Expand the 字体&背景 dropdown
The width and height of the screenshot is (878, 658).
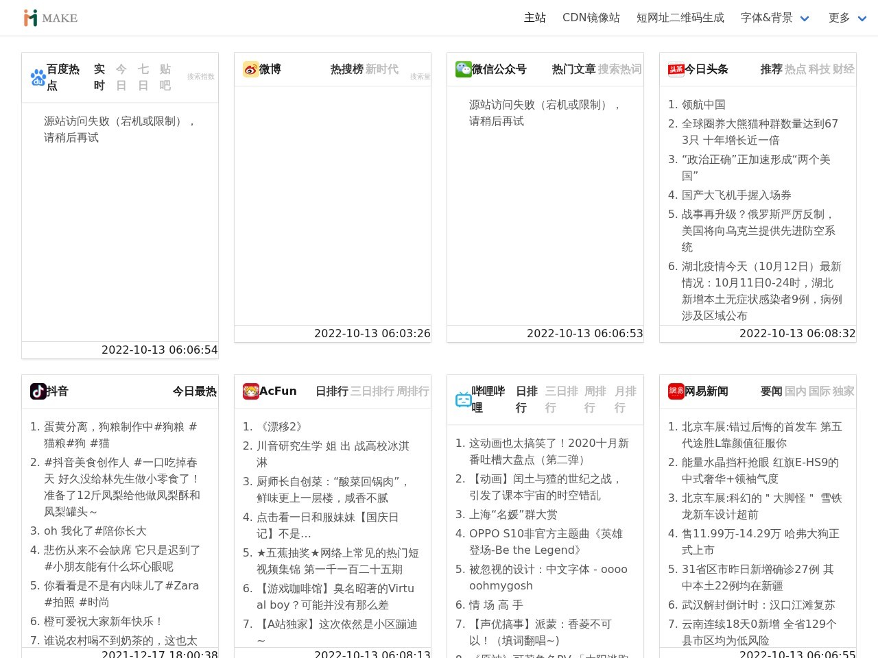(775, 18)
